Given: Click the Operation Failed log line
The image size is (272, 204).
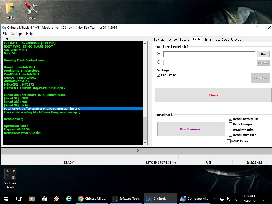Looking at the screenshot, I should point(16,126).
